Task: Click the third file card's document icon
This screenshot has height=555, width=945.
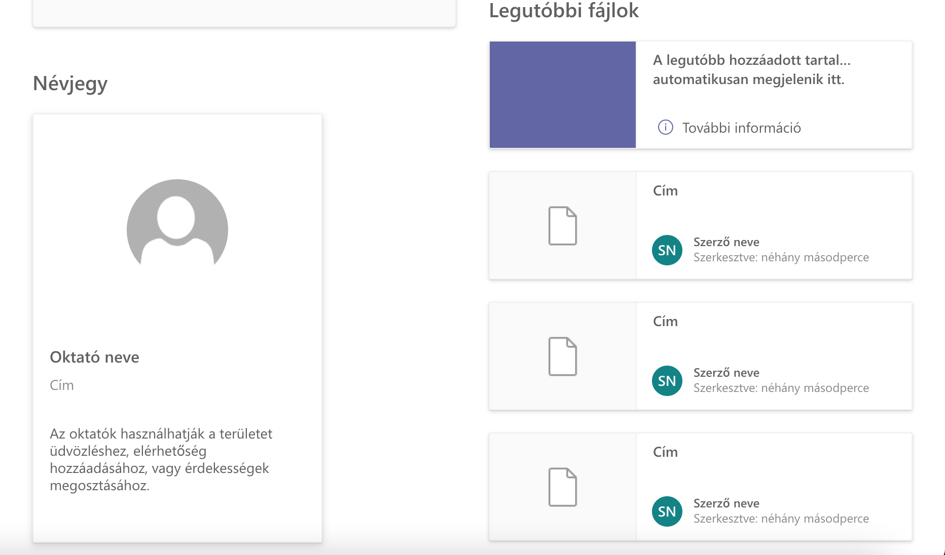Action: point(563,487)
